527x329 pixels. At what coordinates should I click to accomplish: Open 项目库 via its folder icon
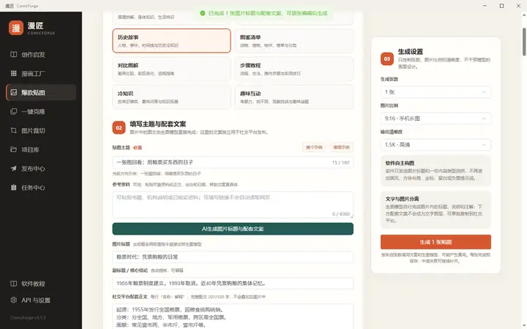pyautogui.click(x=13, y=149)
